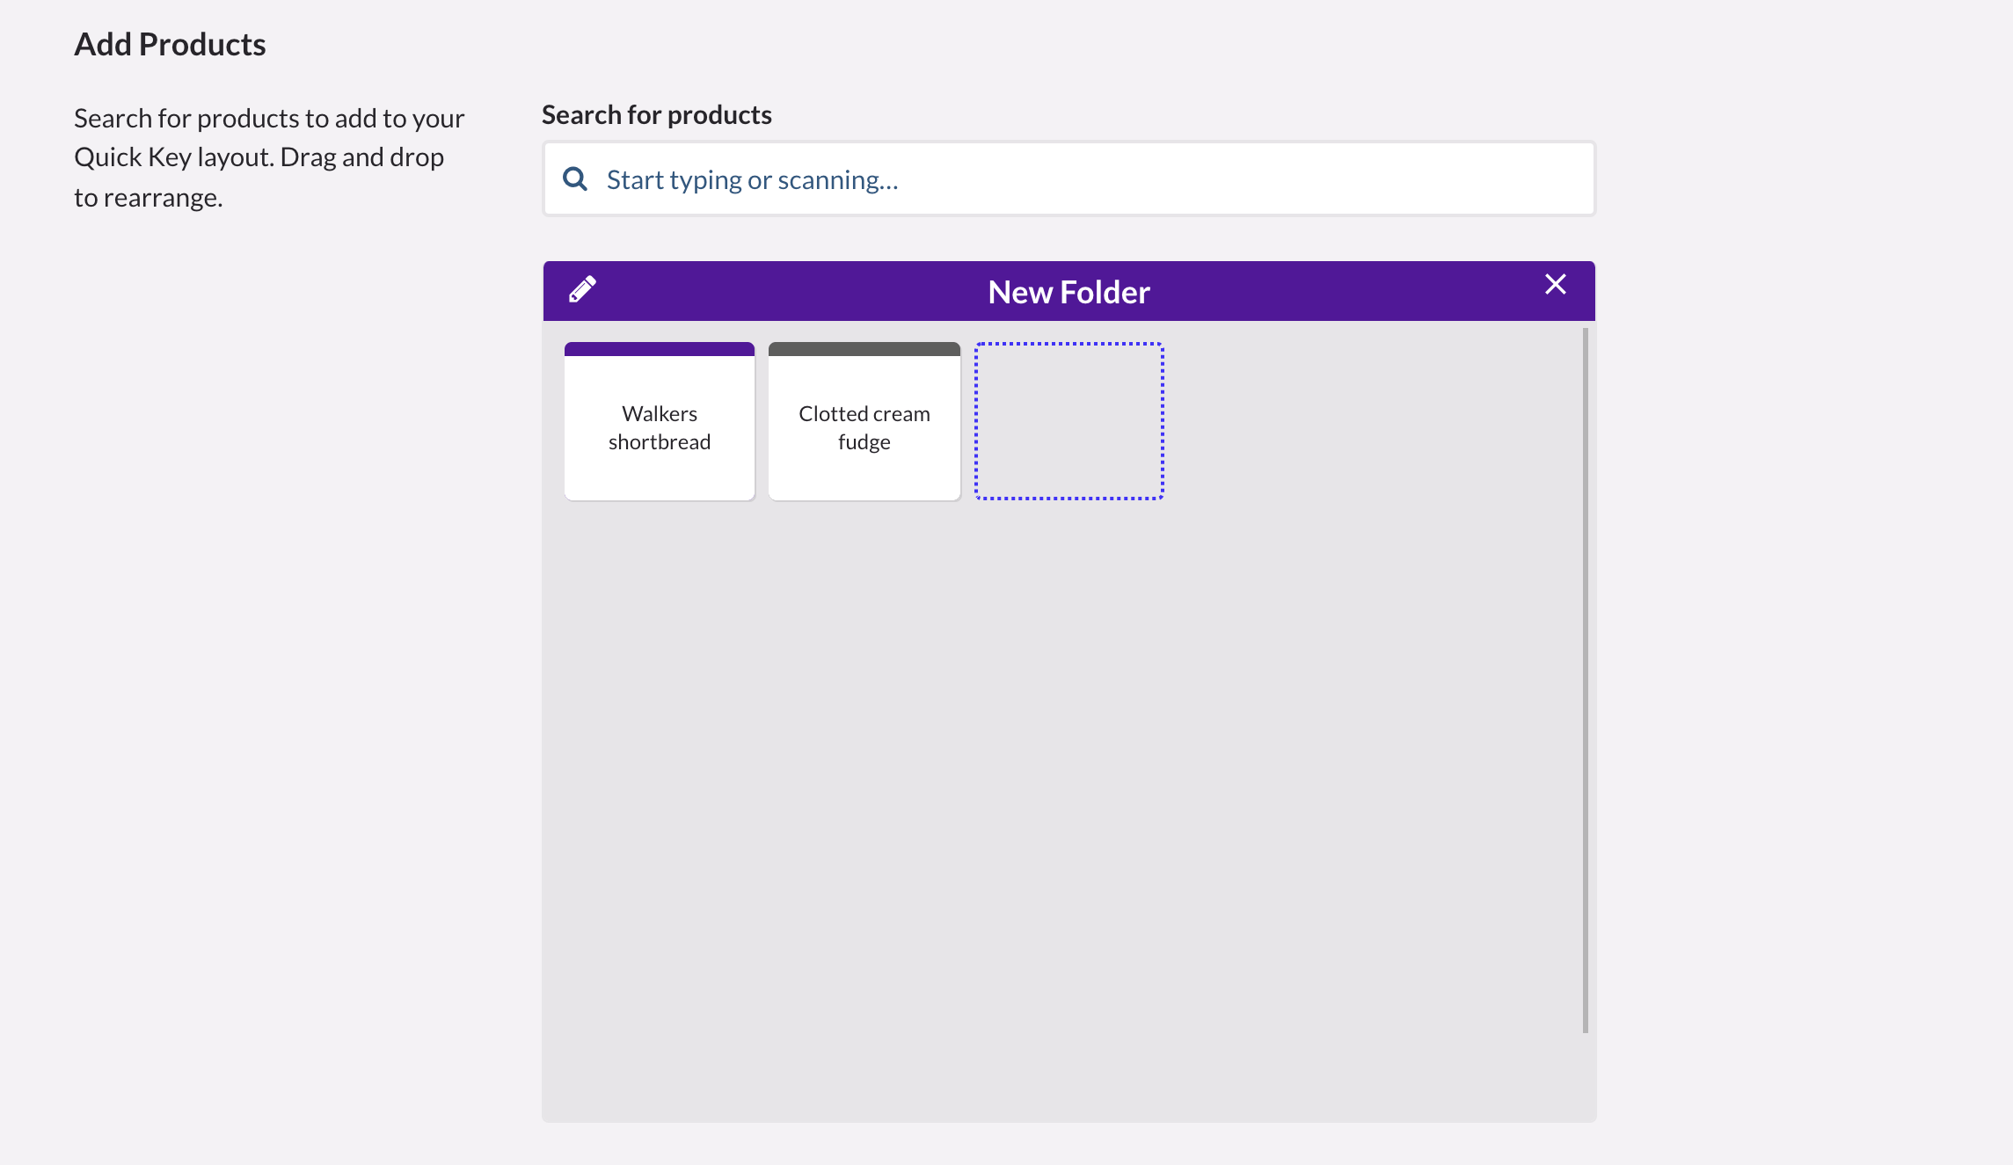Click the 'fudge' word on second tile
This screenshot has width=2013, height=1165.
[864, 442]
